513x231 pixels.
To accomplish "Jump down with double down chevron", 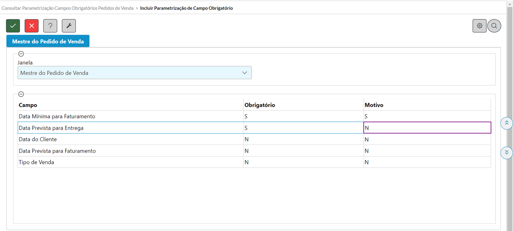I will click(x=506, y=153).
